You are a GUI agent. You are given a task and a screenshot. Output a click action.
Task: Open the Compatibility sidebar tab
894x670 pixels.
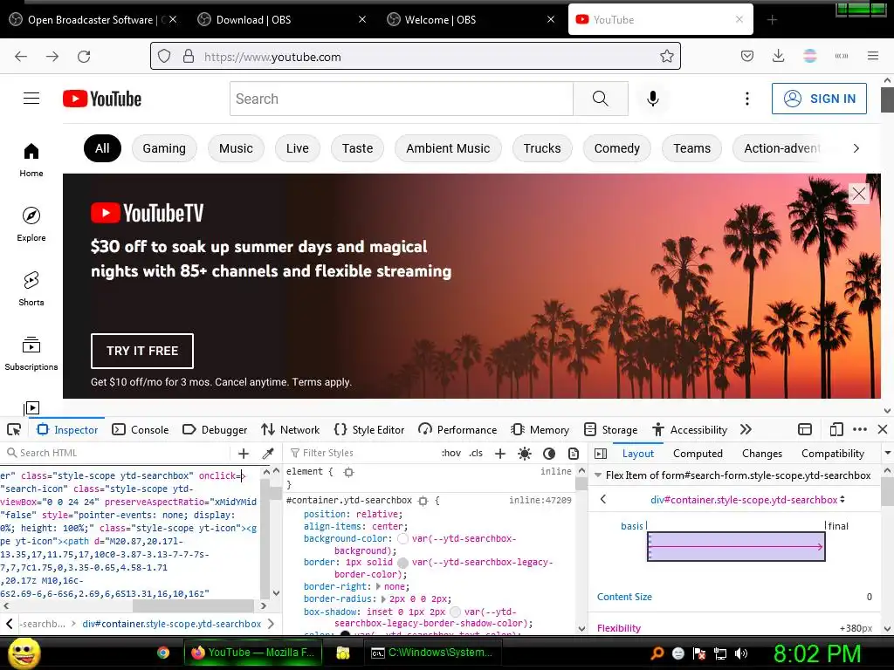832,454
